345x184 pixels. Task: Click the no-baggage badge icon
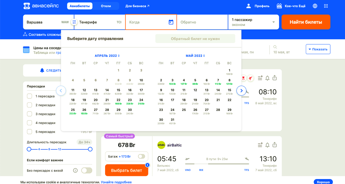(250, 78)
